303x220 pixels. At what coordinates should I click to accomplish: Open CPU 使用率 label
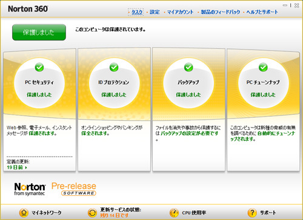tap(194, 213)
